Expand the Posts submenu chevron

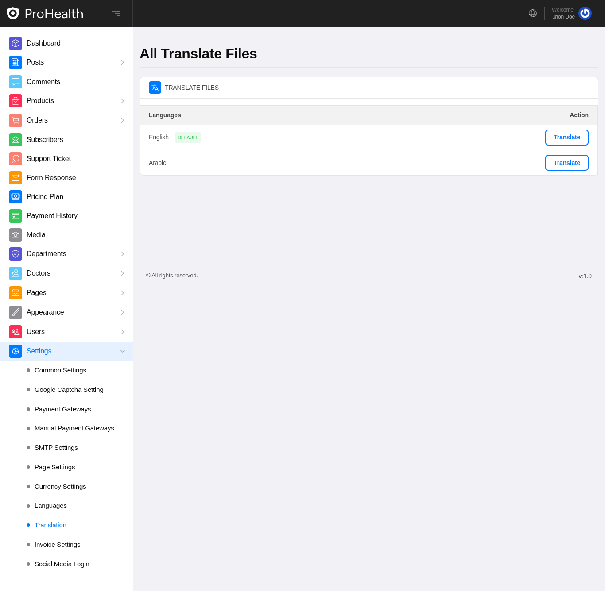point(123,62)
